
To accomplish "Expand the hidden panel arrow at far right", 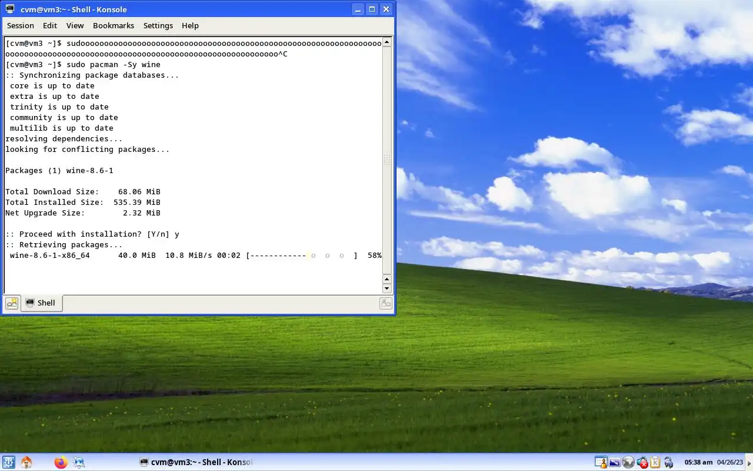I will click(749, 463).
